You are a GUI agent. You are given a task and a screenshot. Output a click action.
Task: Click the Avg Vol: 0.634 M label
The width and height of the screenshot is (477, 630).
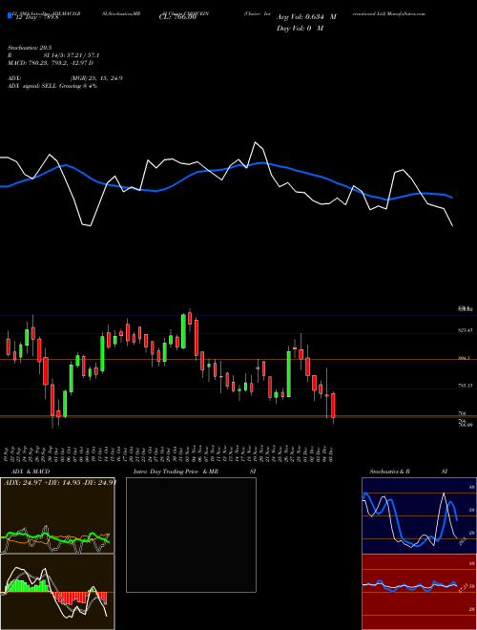[306, 17]
